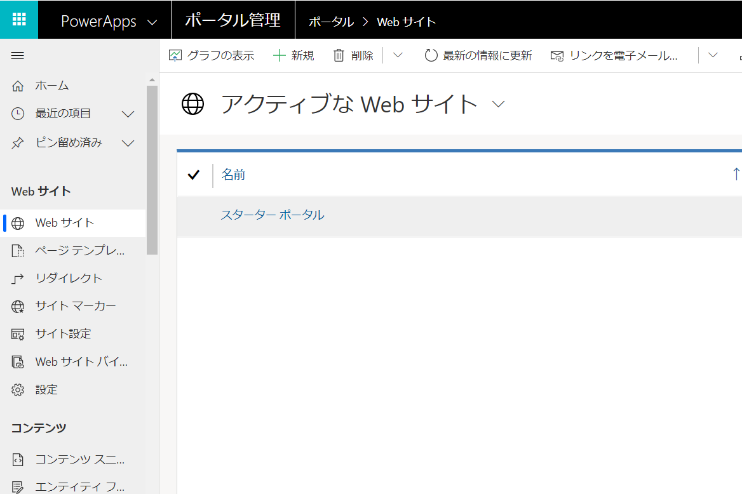This screenshot has width=742, height=494.
Task: Click the Web サイト バインド icon
Action: 18,363
